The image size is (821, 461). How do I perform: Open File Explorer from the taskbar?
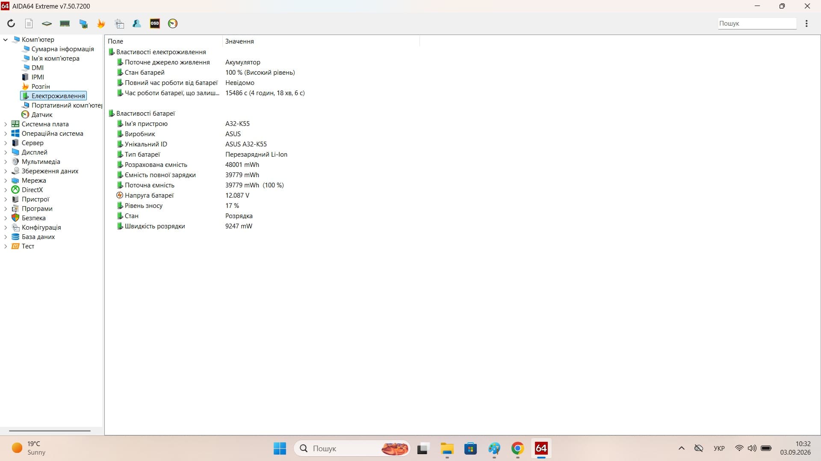click(447, 449)
